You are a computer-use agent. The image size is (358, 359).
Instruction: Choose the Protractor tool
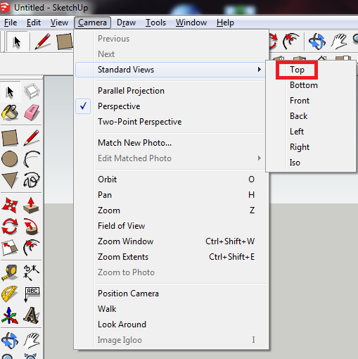tap(9, 294)
